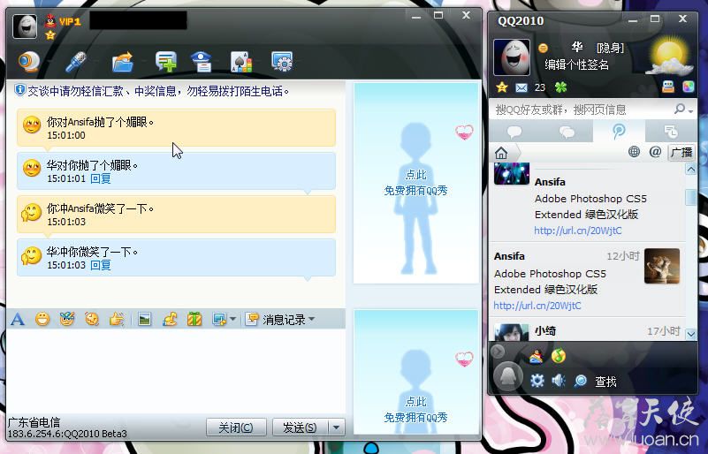Switch to the microblog tab in QQ2010 panel
708x454 pixels.
pyautogui.click(x=619, y=132)
